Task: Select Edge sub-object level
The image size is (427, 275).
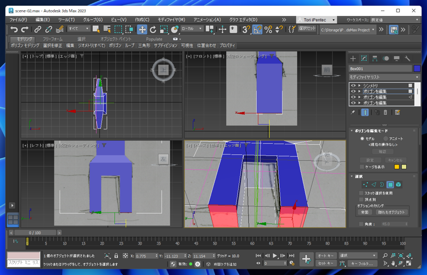Action: click(374, 185)
